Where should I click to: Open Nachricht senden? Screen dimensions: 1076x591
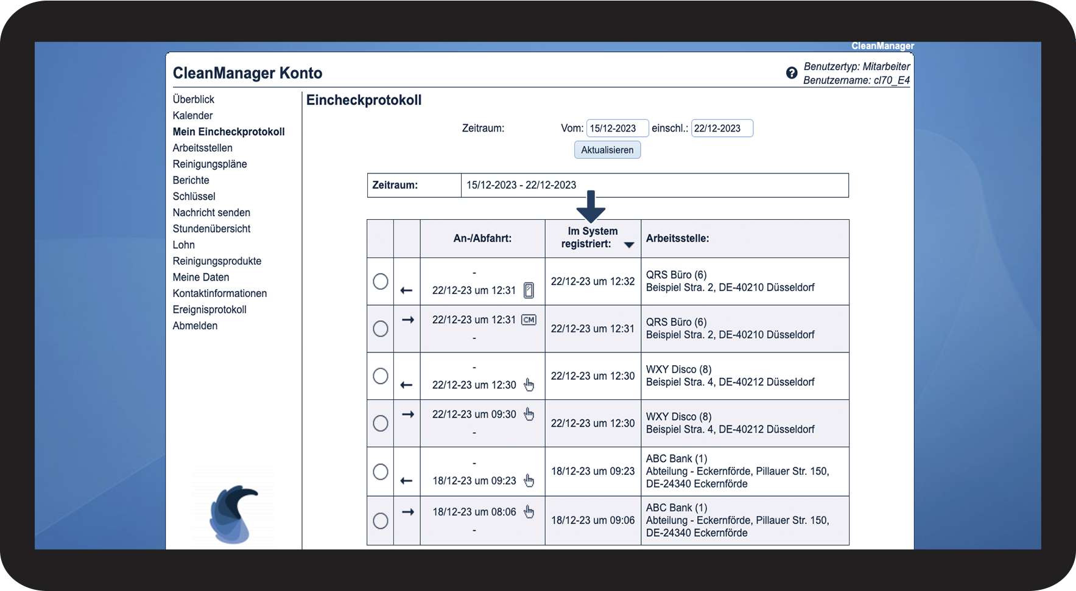tap(212, 212)
